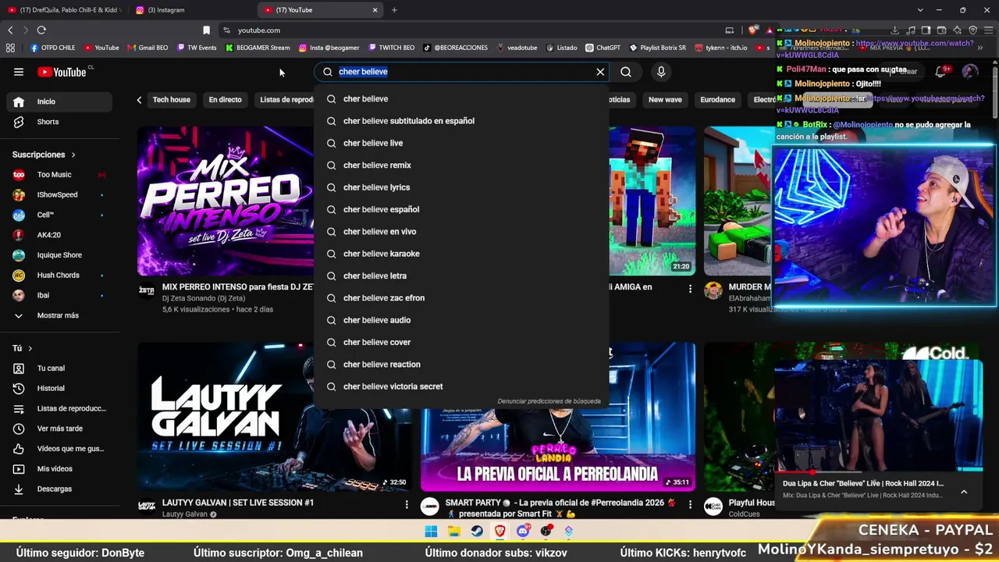This screenshot has height=562, width=999.
Task: Open Inicio in the YouTube sidebar
Action: [x=59, y=101]
